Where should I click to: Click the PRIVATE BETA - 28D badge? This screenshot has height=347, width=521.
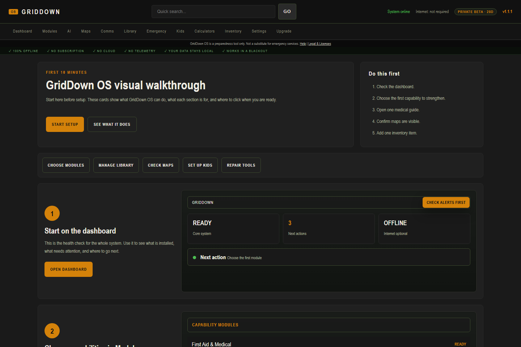point(475,12)
